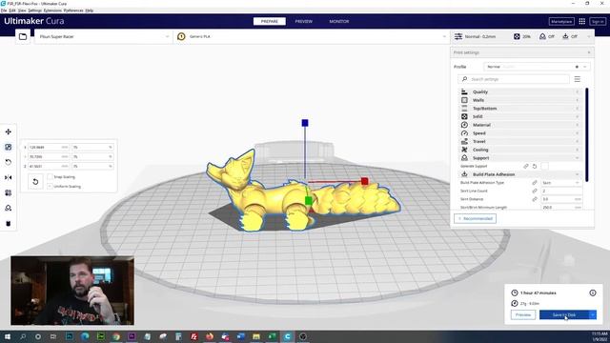Switch to the PREPARE tab
Image resolution: width=610 pixels, height=343 pixels.
(269, 21)
